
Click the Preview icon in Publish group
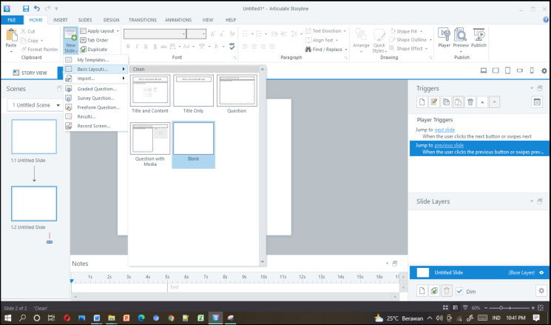[461, 36]
